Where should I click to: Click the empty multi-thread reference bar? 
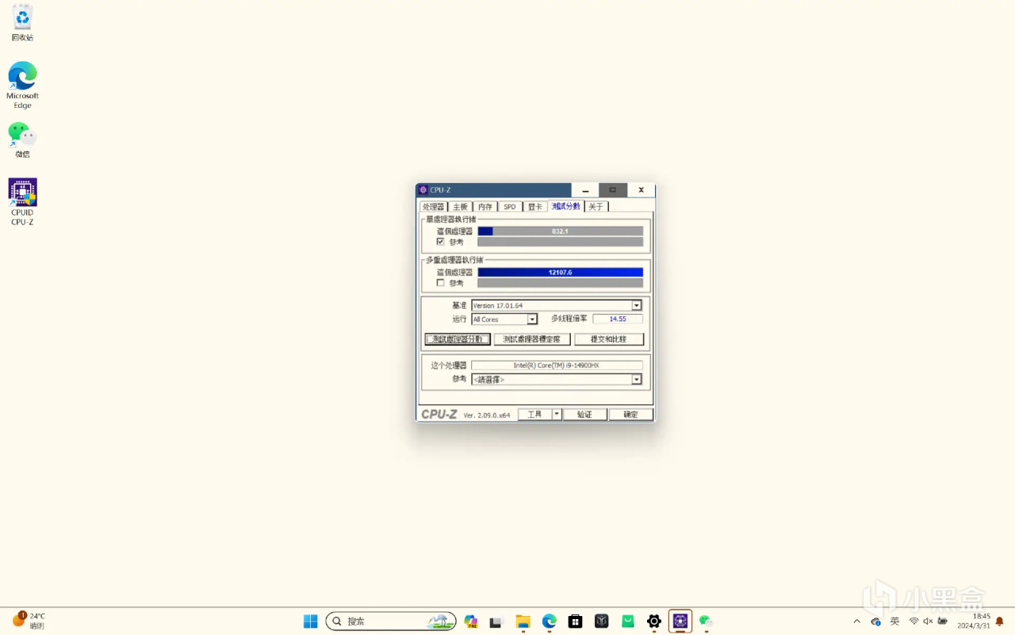(561, 283)
